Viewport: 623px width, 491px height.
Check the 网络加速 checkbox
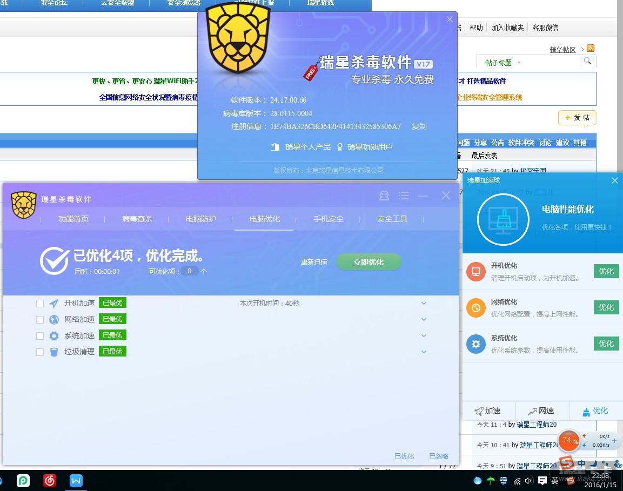pos(40,319)
